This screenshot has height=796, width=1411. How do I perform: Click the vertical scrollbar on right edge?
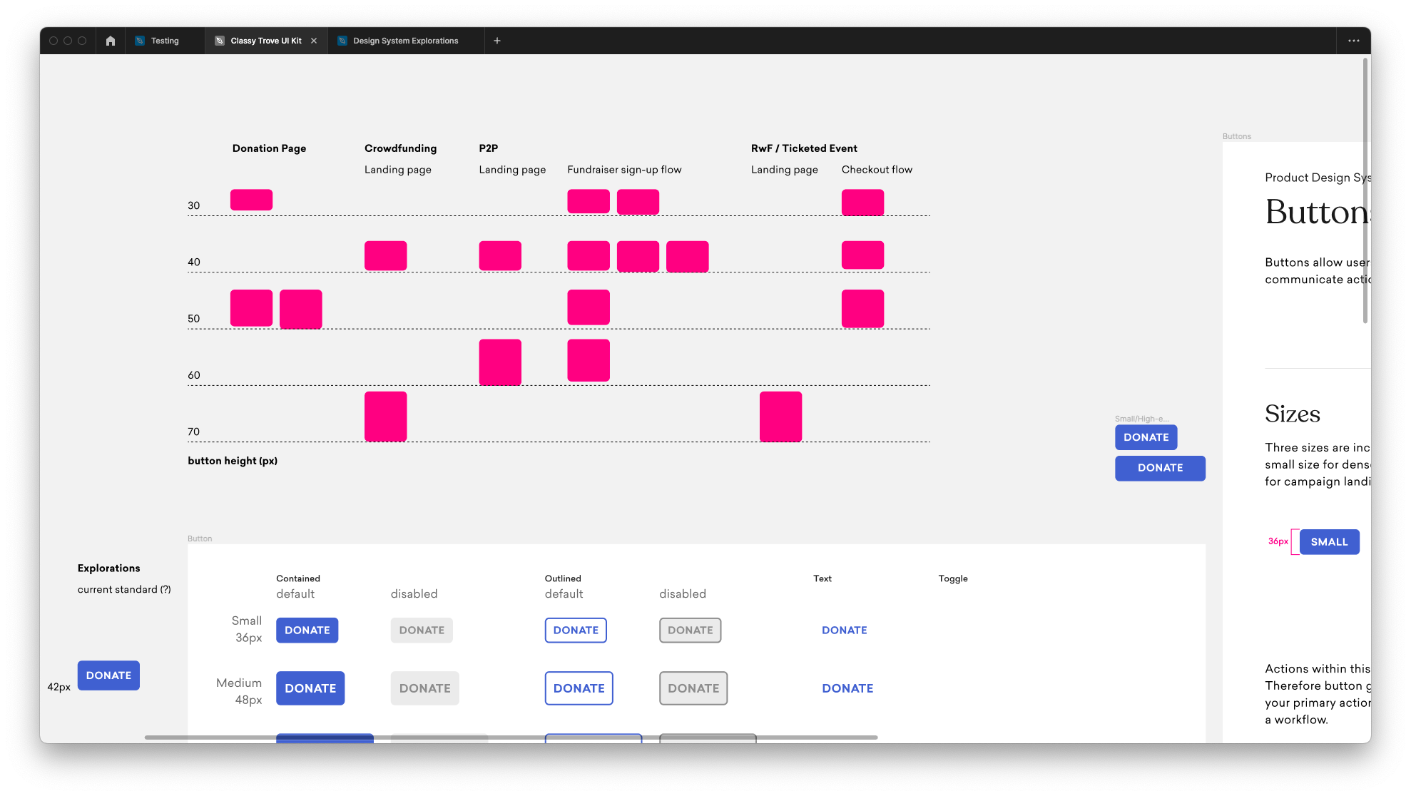(1365, 191)
